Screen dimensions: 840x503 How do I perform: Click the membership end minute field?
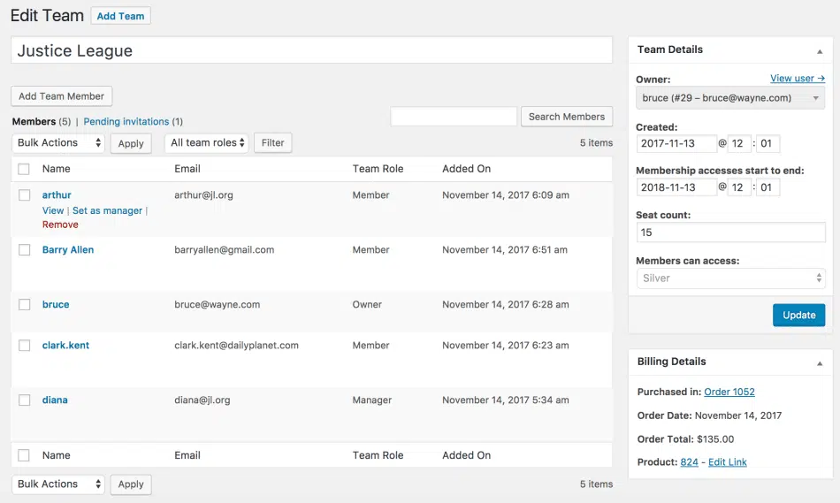[767, 187]
